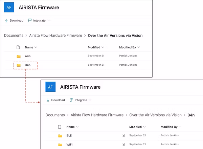
Task: Go to Documents breadcrumb in the lower window
Action: 55,115
